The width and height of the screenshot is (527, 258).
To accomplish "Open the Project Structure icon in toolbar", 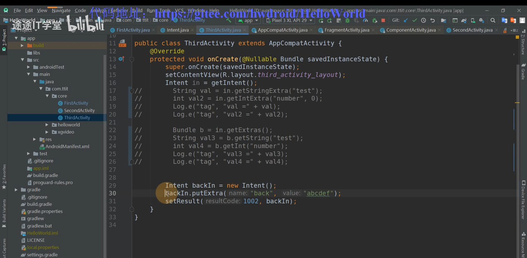I will (443, 20).
